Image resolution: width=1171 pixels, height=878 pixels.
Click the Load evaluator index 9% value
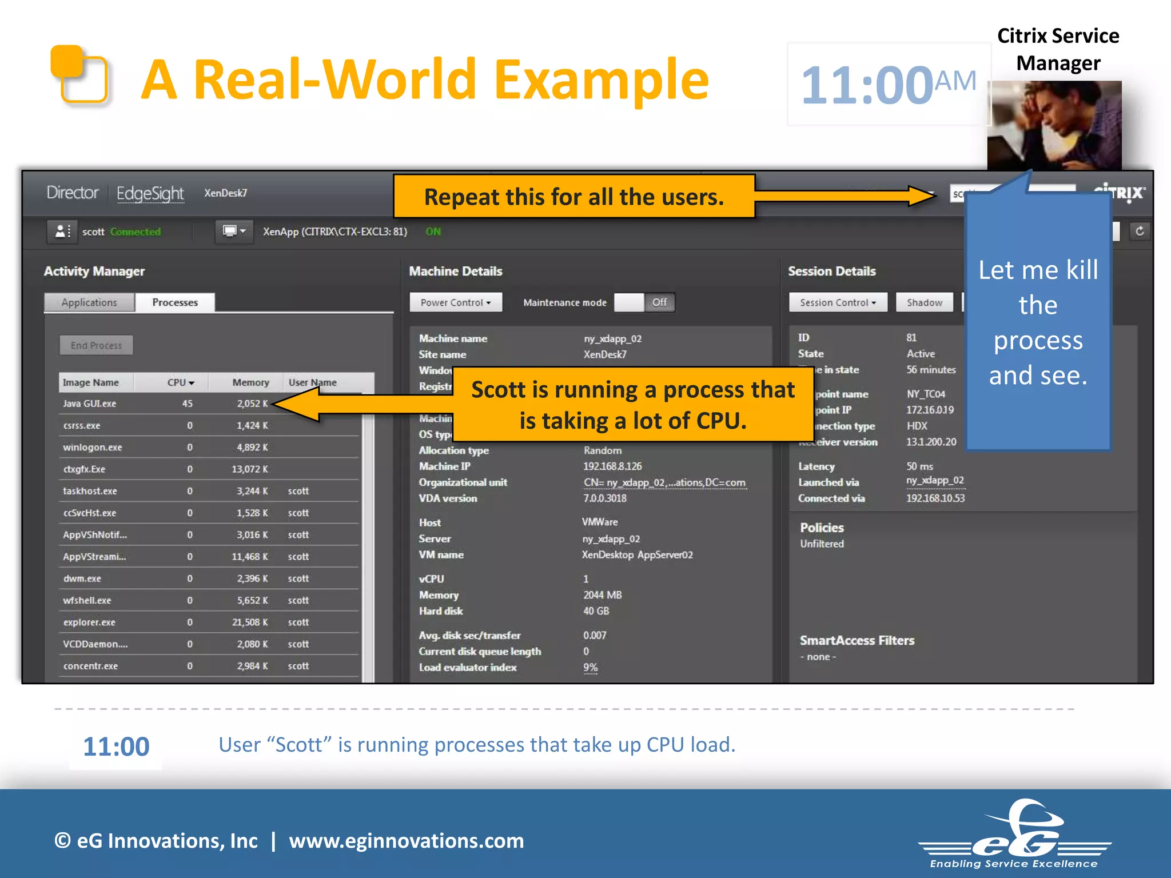[x=590, y=667]
